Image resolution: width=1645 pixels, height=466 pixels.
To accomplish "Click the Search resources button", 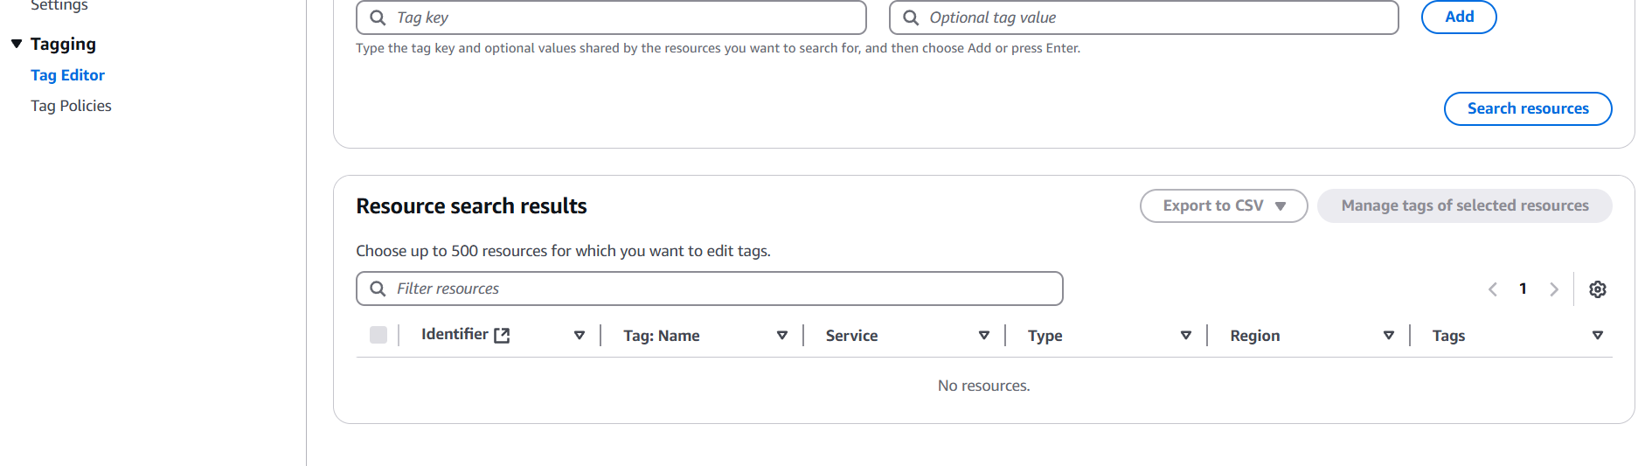I will (1528, 108).
